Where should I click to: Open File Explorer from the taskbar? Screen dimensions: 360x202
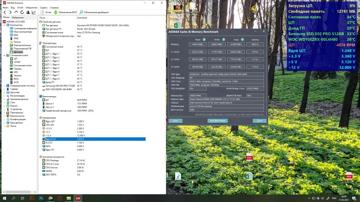pos(69,198)
